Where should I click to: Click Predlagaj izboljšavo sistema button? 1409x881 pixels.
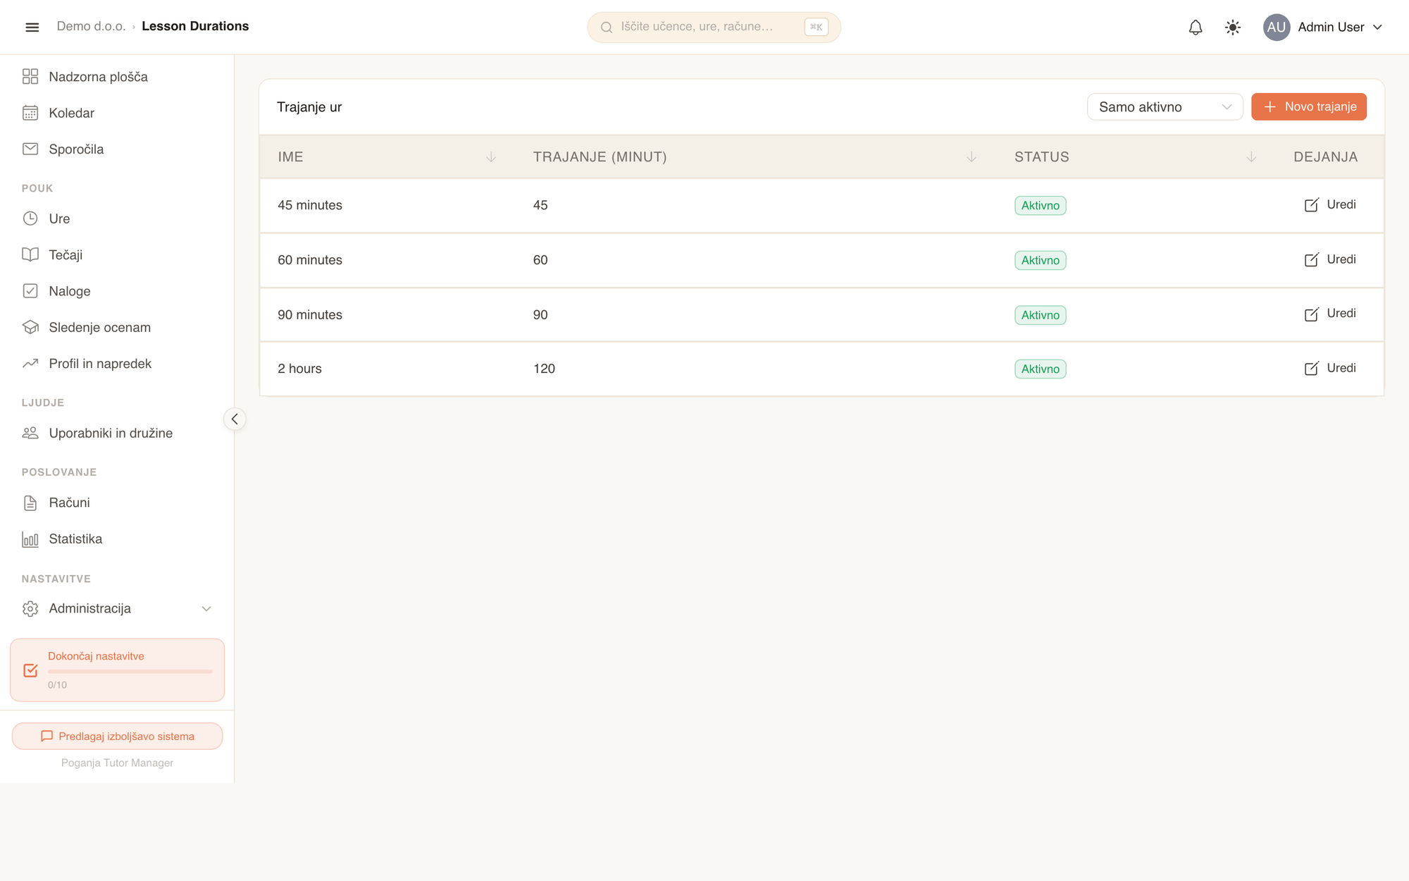pos(117,737)
